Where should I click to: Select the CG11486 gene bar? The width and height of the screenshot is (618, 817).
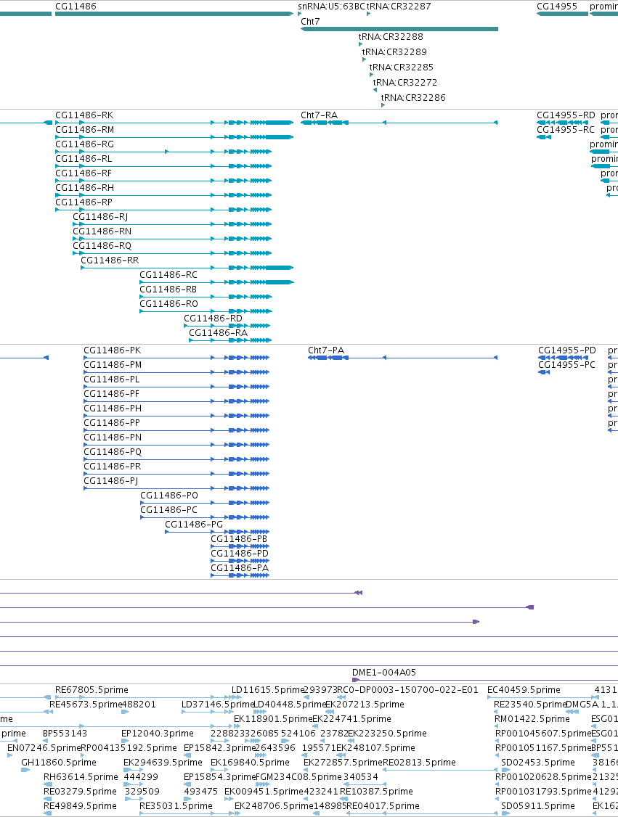click(x=174, y=14)
